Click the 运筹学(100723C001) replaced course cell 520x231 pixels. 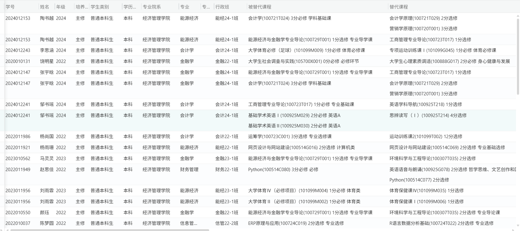coord(290,137)
